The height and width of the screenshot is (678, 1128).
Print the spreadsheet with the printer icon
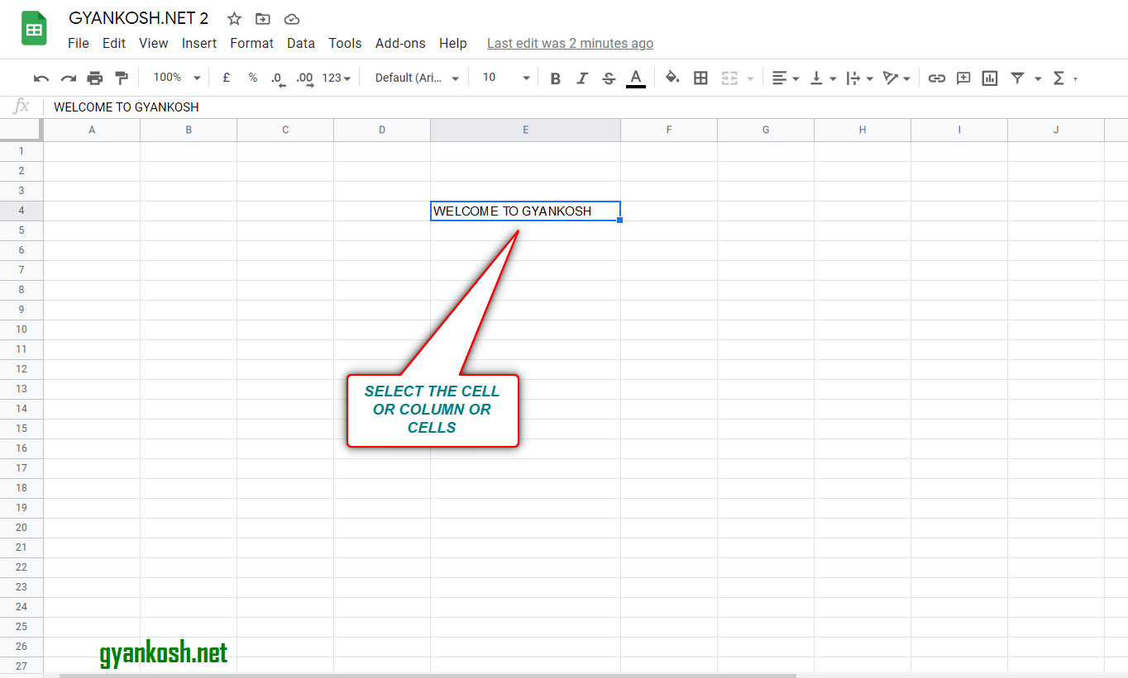click(95, 78)
